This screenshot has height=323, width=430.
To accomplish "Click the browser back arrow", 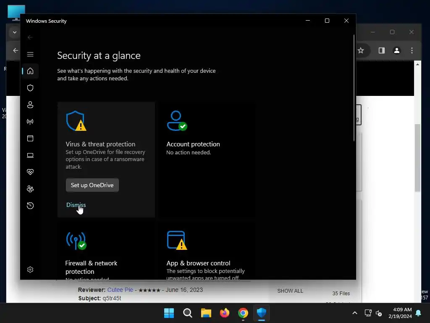I will click(16, 50).
